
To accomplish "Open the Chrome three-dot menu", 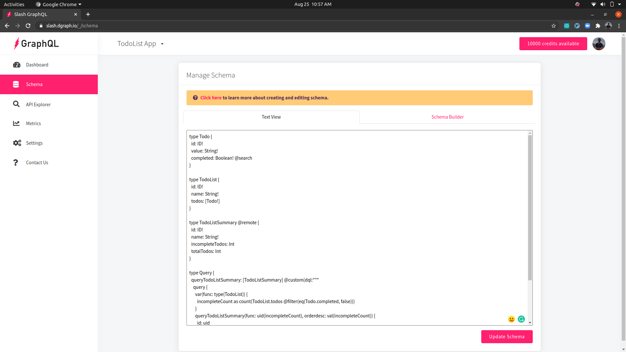I will (619, 26).
